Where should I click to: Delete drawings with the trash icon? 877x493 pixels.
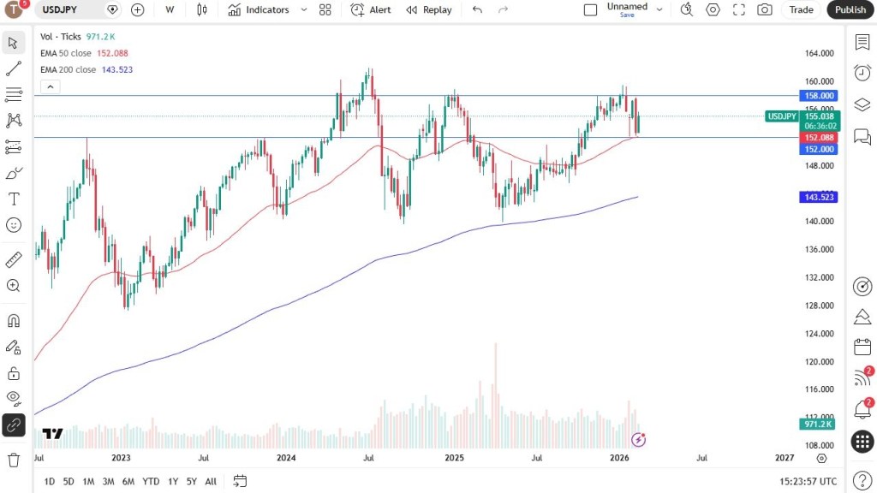tap(14, 460)
